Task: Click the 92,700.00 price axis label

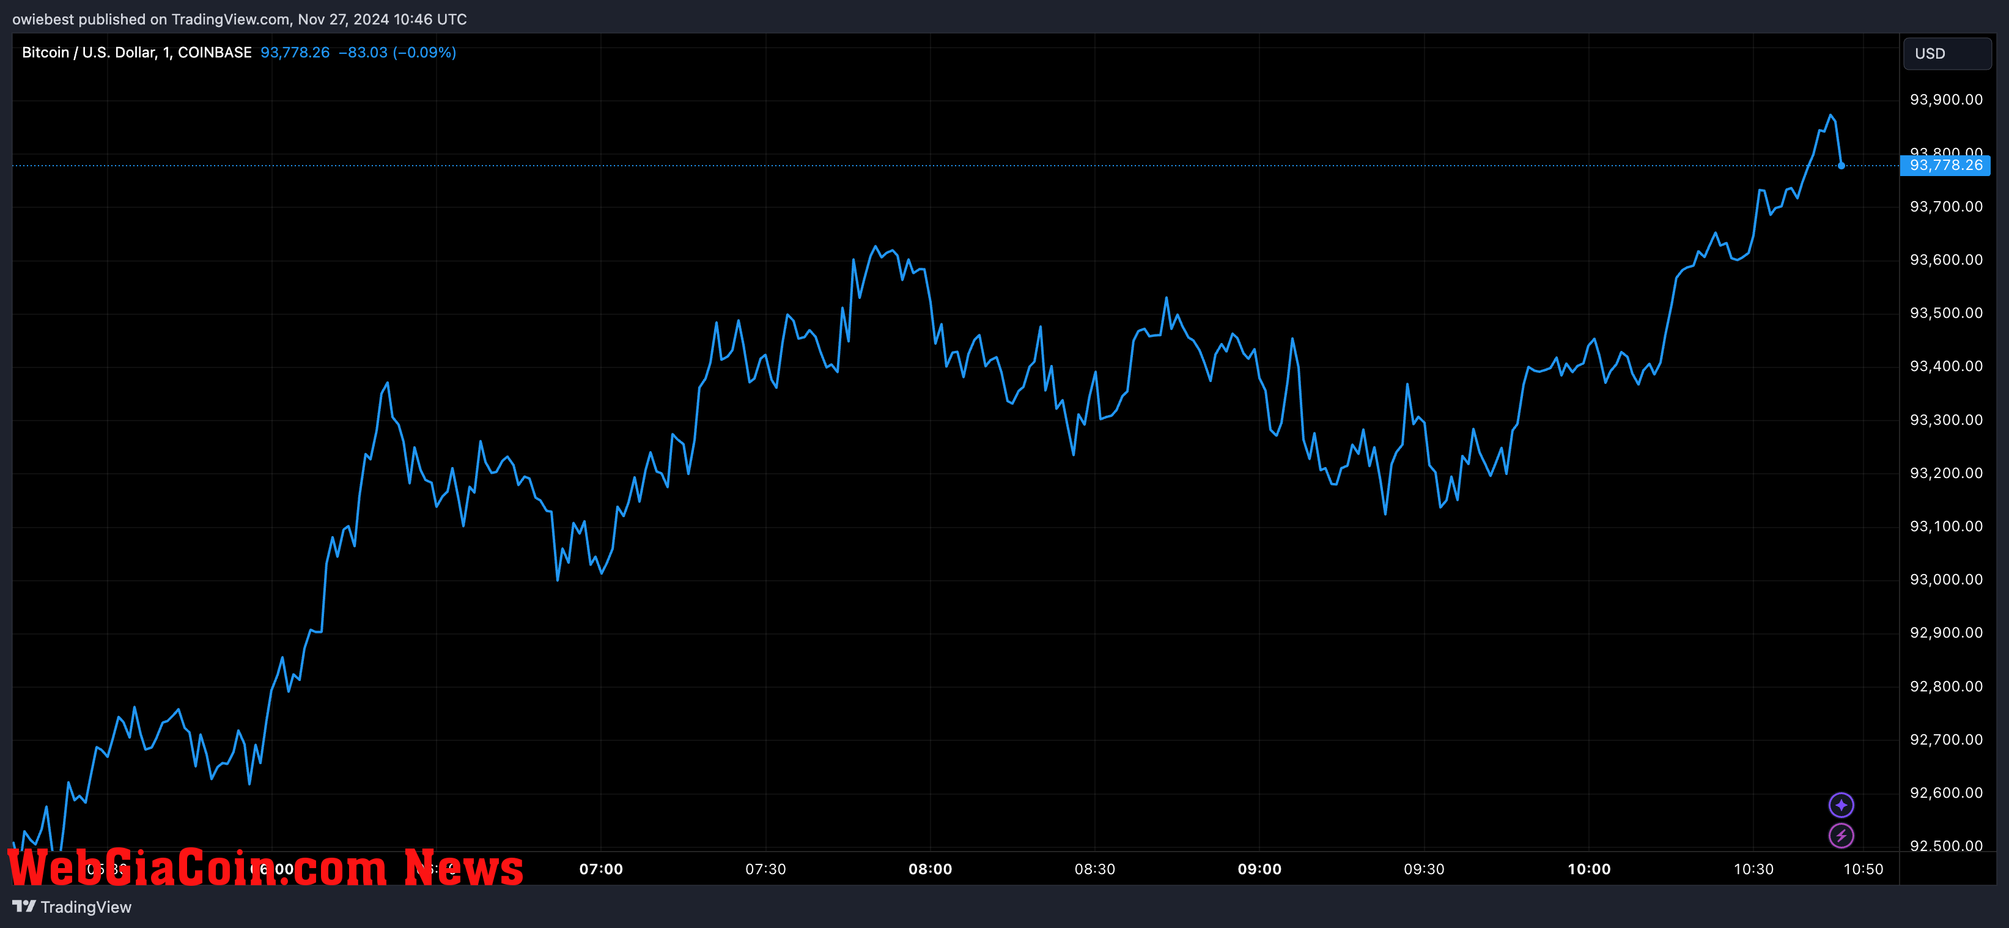Action: [1946, 739]
